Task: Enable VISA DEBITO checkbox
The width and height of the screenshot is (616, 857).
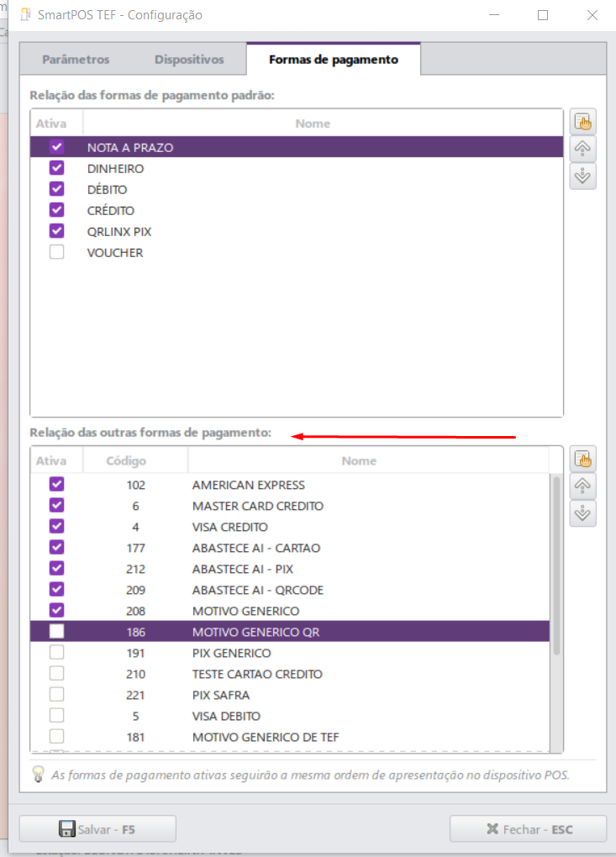Action: click(x=56, y=716)
